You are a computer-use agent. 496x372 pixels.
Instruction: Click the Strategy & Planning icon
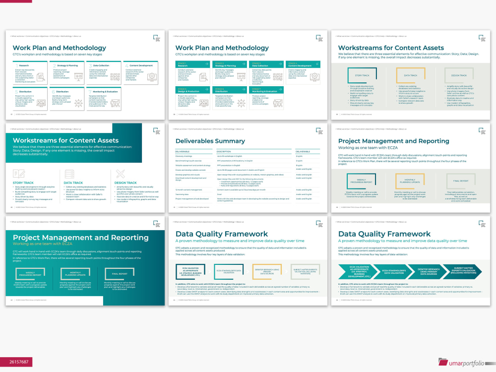78,76
